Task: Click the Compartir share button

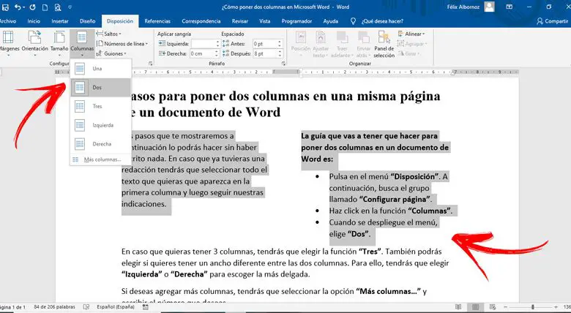Action: pyautogui.click(x=552, y=21)
